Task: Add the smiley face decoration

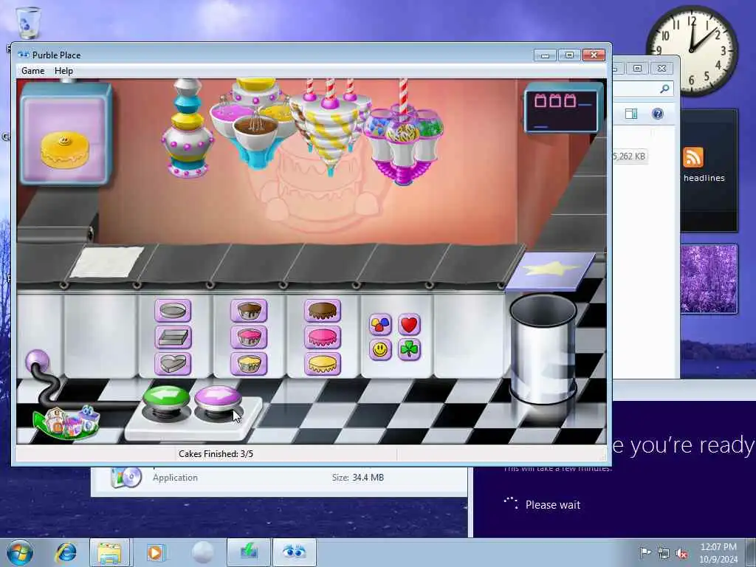Action: coord(380,349)
